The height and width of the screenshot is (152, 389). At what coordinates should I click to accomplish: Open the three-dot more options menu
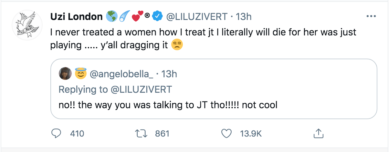[x=370, y=16]
